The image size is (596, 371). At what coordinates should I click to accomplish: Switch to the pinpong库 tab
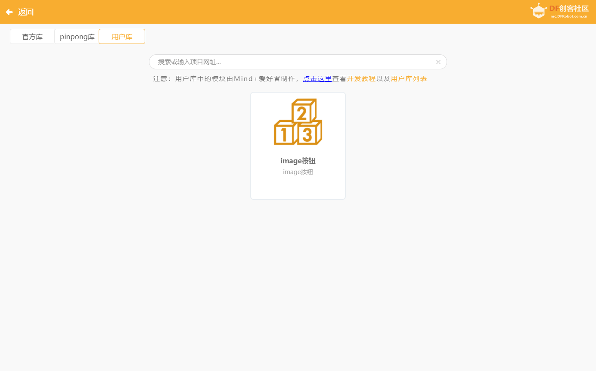coord(77,37)
